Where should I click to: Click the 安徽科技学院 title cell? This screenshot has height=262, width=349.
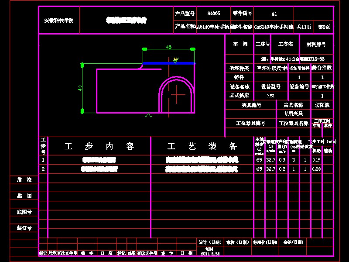coord(59,21)
